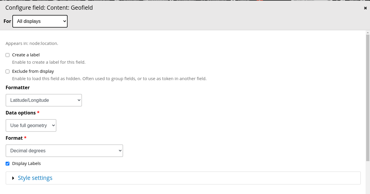
Task: Click the 'Configure field: Content: Geofield' title
Action: coord(49,8)
